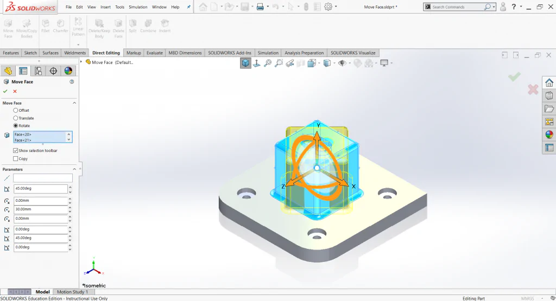This screenshot has height=301, width=556.
Task: Click the Previous View icon
Action: pos(290,63)
